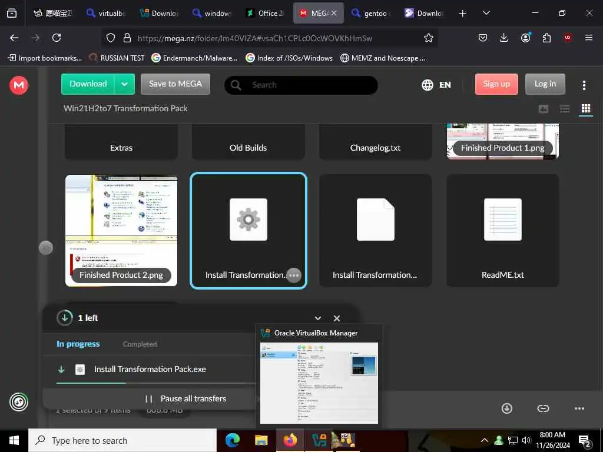
Task: Switch to list view icon
Action: tap(565, 109)
